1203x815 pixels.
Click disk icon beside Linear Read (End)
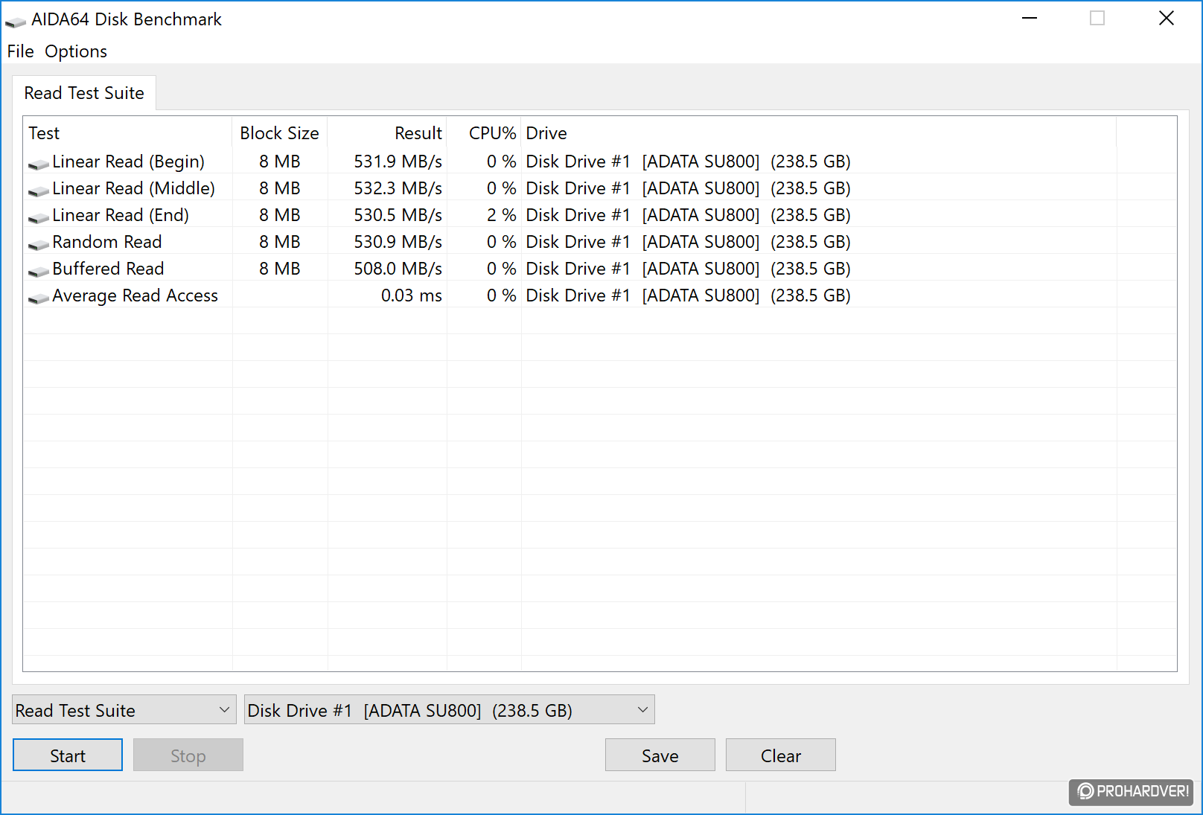click(x=39, y=217)
